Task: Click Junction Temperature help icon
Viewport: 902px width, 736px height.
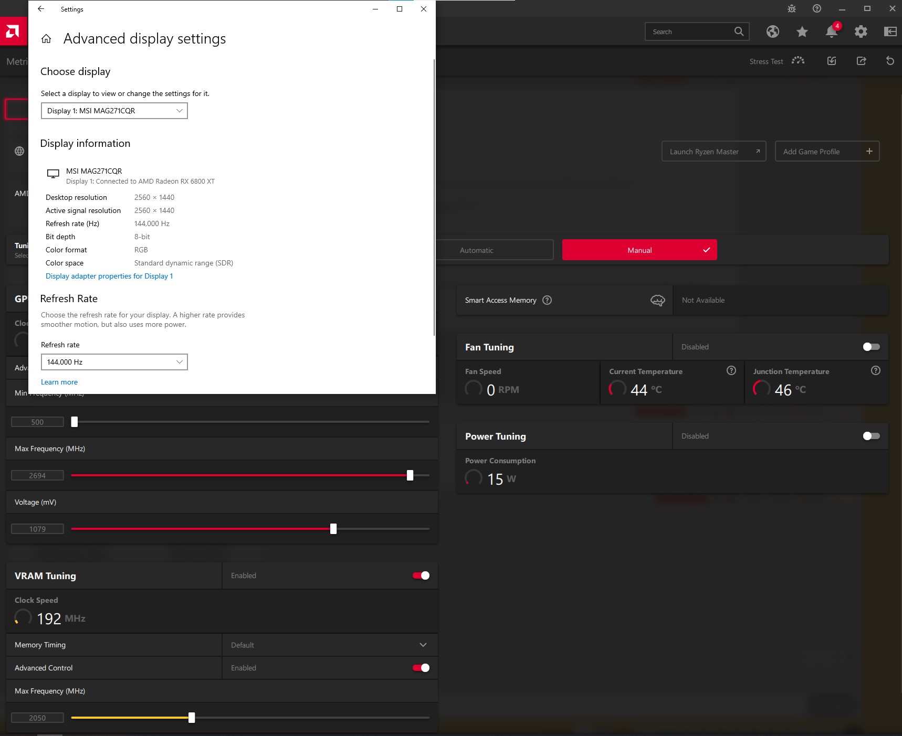Action: (875, 370)
